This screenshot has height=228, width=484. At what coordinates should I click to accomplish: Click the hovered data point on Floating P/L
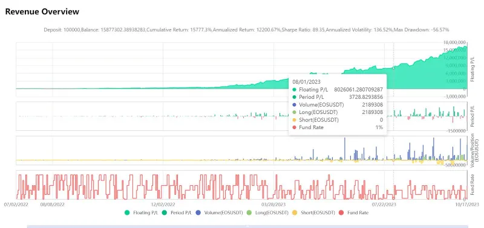tap(394, 68)
